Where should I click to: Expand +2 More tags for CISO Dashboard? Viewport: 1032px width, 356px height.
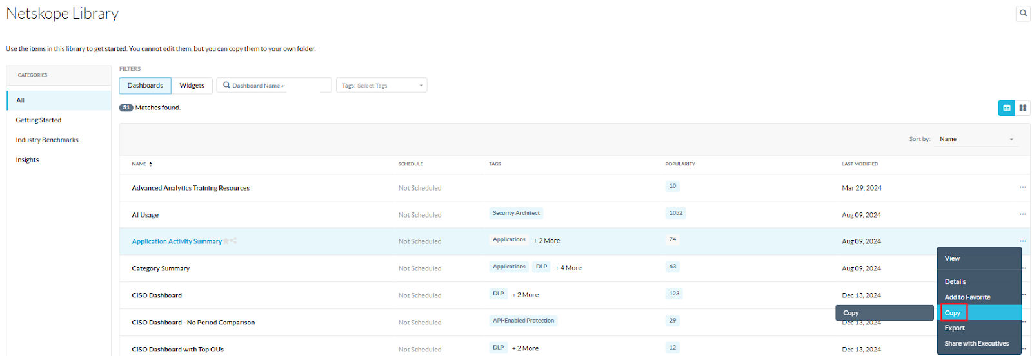(525, 295)
